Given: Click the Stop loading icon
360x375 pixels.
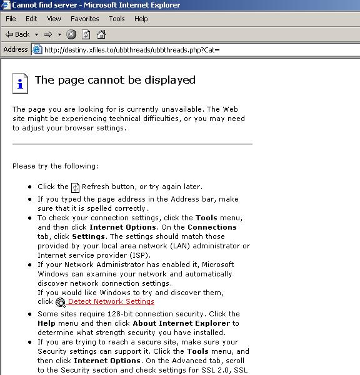Looking at the screenshot, I should click(71, 34).
